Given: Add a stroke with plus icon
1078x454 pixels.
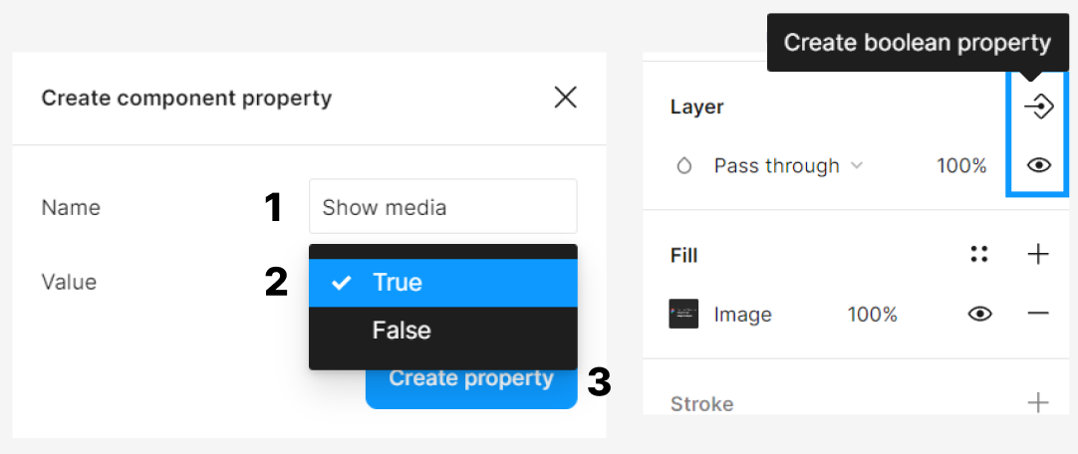Looking at the screenshot, I should click(x=1038, y=403).
